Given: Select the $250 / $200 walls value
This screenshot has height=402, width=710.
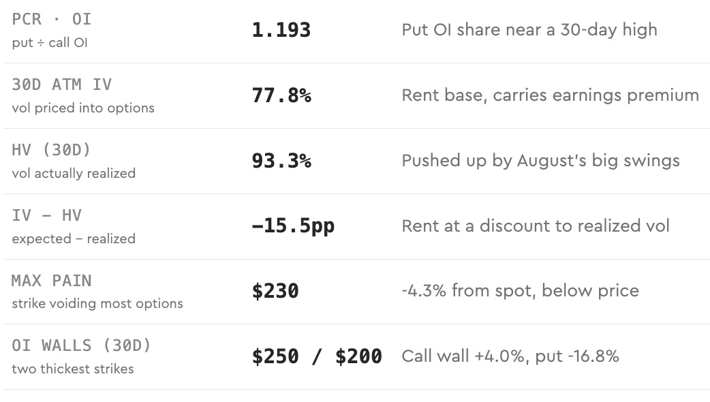Looking at the screenshot, I should pyautogui.click(x=317, y=356).
